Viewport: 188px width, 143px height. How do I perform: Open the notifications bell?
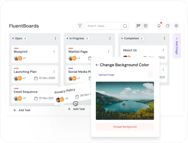159,26
